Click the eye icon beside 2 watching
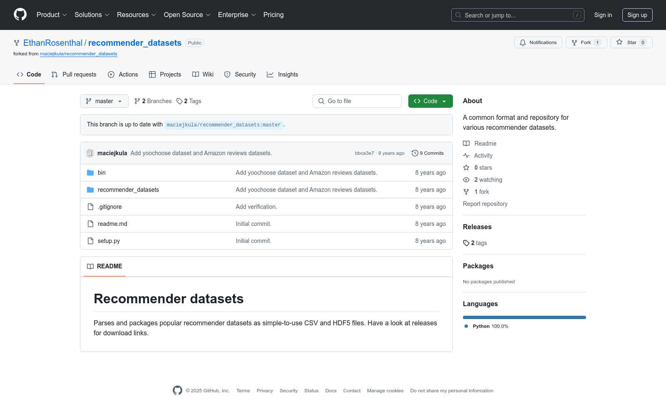 point(466,180)
